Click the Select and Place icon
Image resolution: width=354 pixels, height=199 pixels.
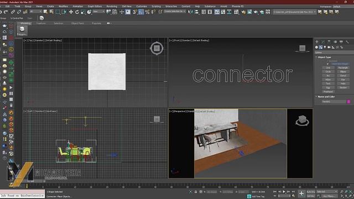89,12
